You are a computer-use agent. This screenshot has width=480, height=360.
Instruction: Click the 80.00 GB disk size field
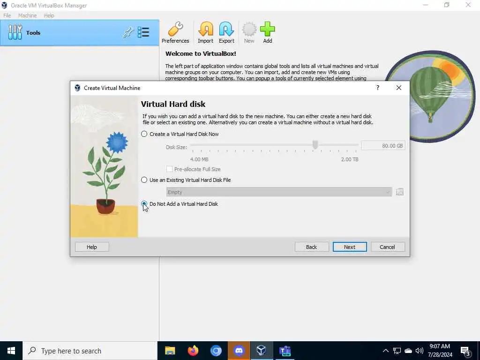383,146
